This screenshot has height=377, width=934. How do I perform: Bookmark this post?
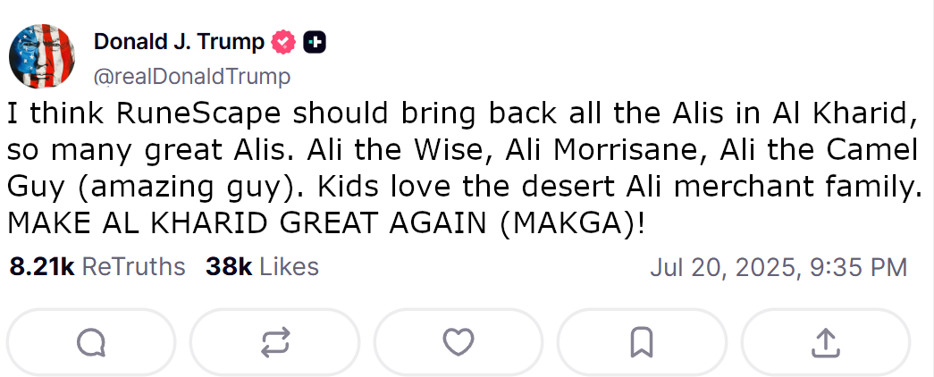pos(642,342)
